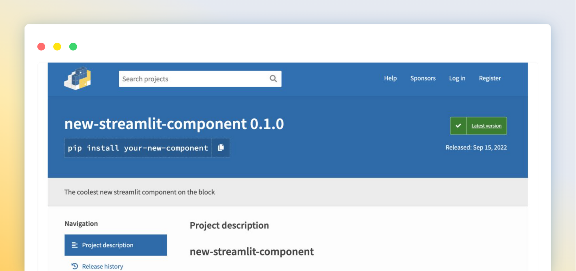Open the Help menu

[390, 78]
